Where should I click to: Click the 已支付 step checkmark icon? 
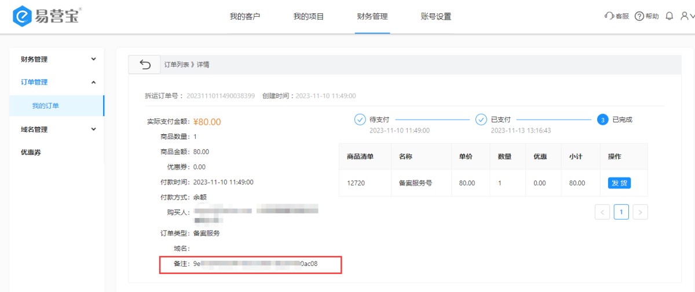pos(481,120)
